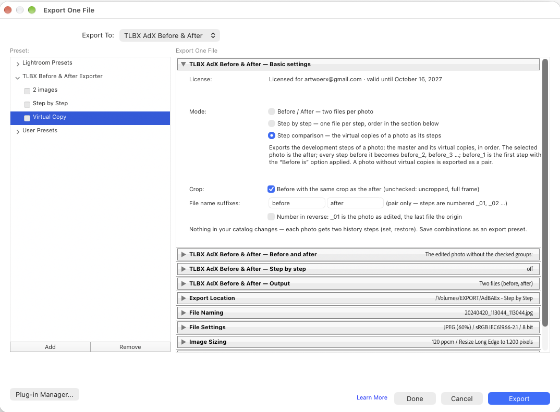Expand the Before and after section
This screenshot has width=560, height=412.
(184, 254)
